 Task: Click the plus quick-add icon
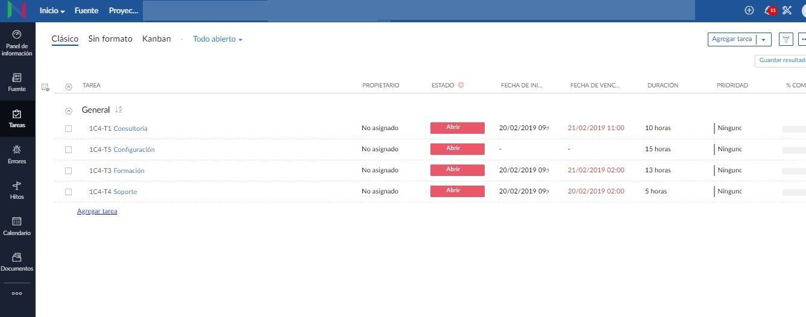pos(749,10)
